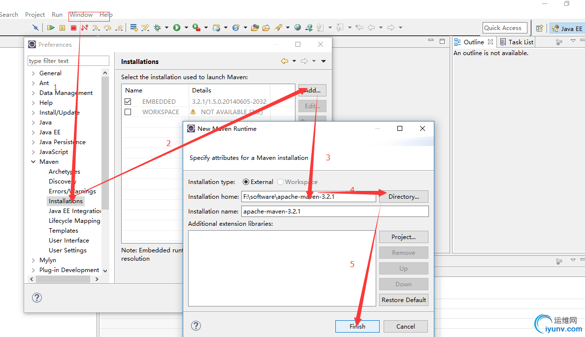585x337 pixels.
Task: Click the Quick Access search box
Action: 505,28
